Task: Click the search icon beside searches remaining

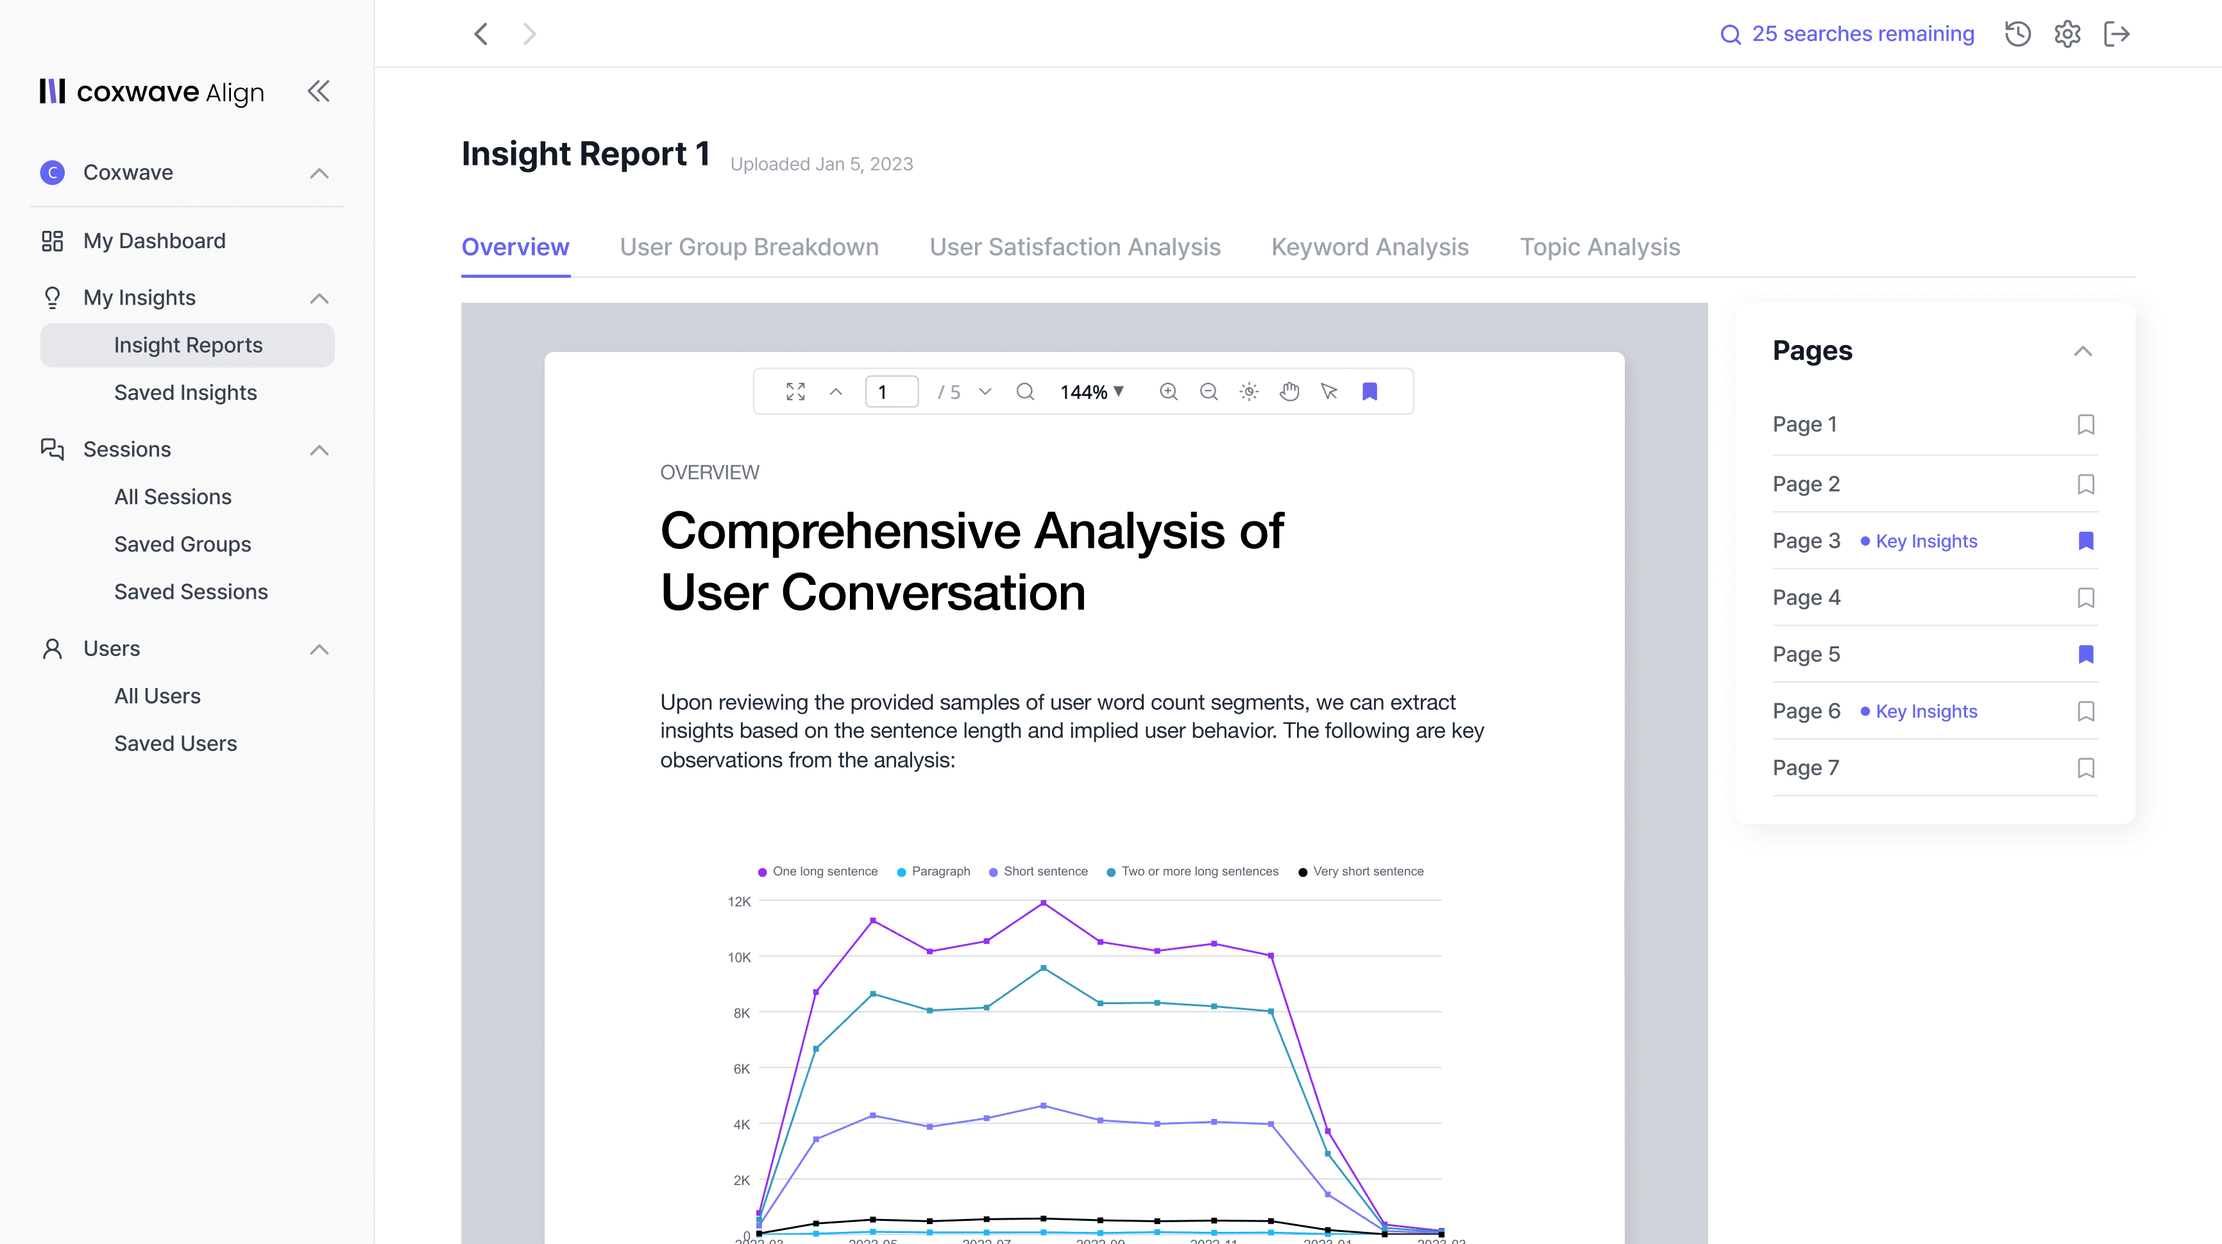Action: point(1731,35)
